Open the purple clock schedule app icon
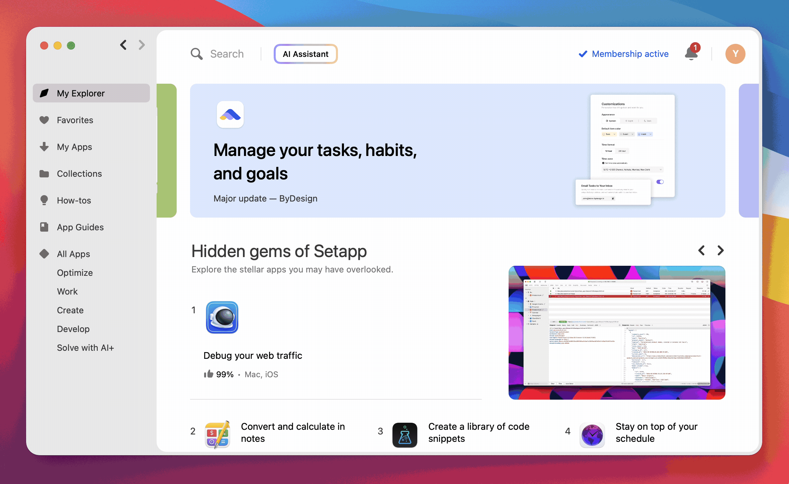 pyautogui.click(x=592, y=435)
